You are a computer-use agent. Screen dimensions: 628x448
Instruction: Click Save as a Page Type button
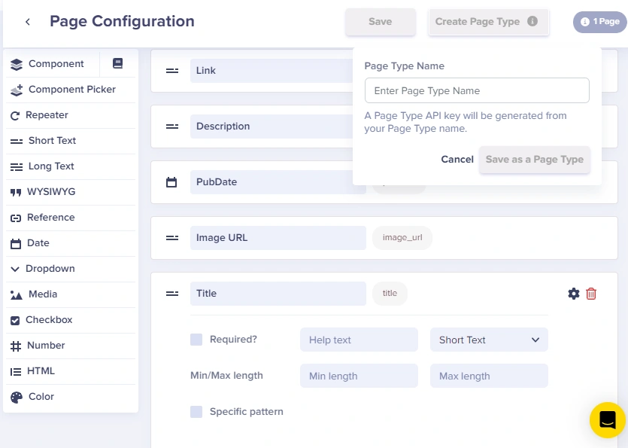click(534, 159)
